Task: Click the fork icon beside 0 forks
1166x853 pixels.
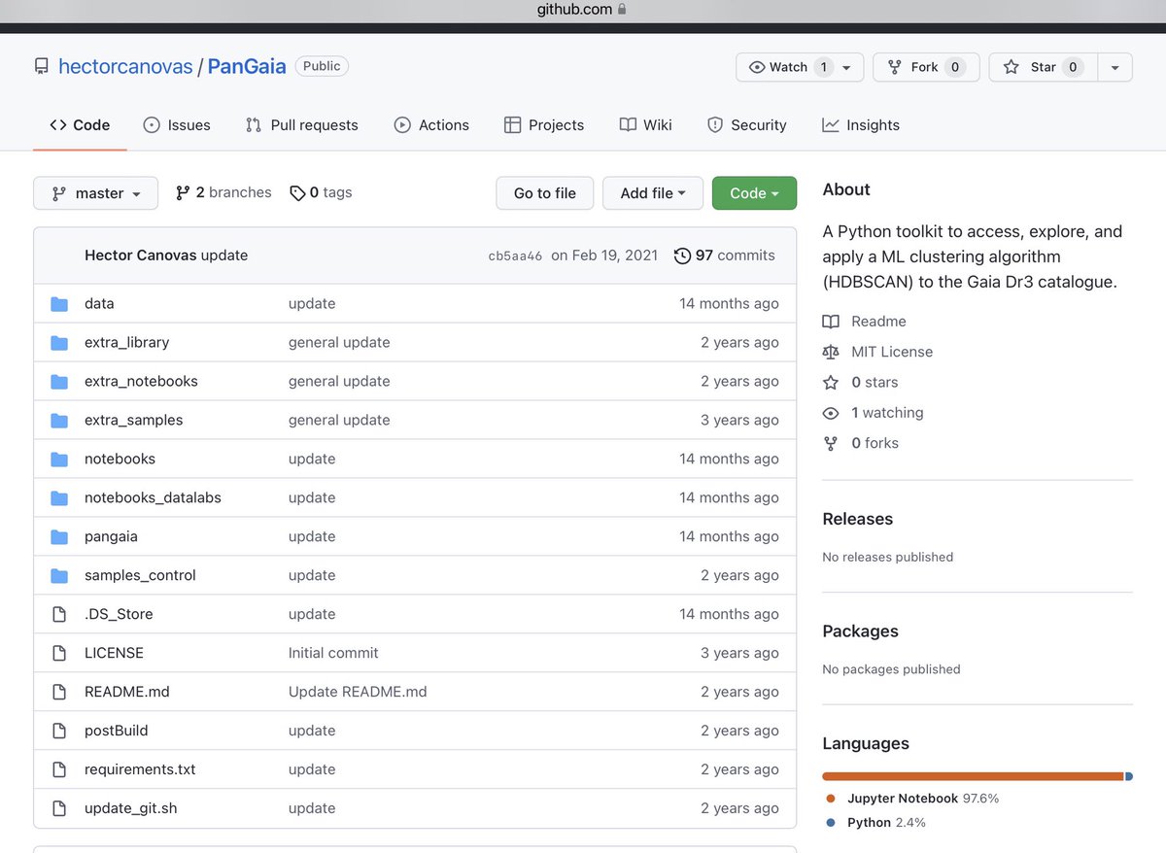Action: (831, 443)
